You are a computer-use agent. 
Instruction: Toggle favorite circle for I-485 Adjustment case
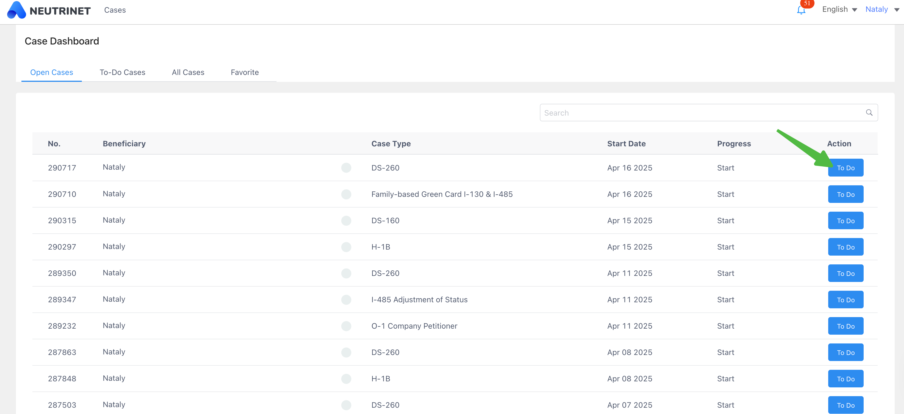(x=346, y=300)
